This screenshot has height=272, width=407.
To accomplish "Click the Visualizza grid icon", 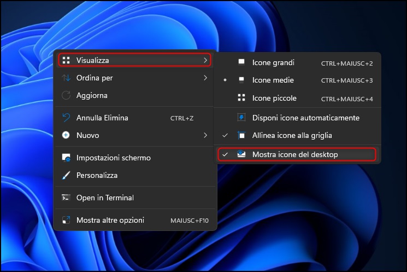I will click(66, 60).
